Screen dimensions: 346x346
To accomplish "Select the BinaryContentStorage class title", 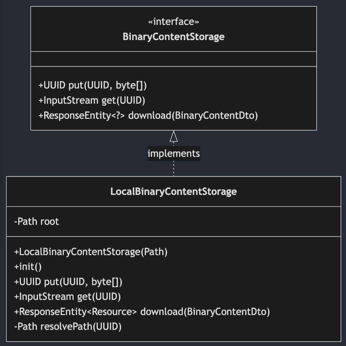I will tap(174, 37).
